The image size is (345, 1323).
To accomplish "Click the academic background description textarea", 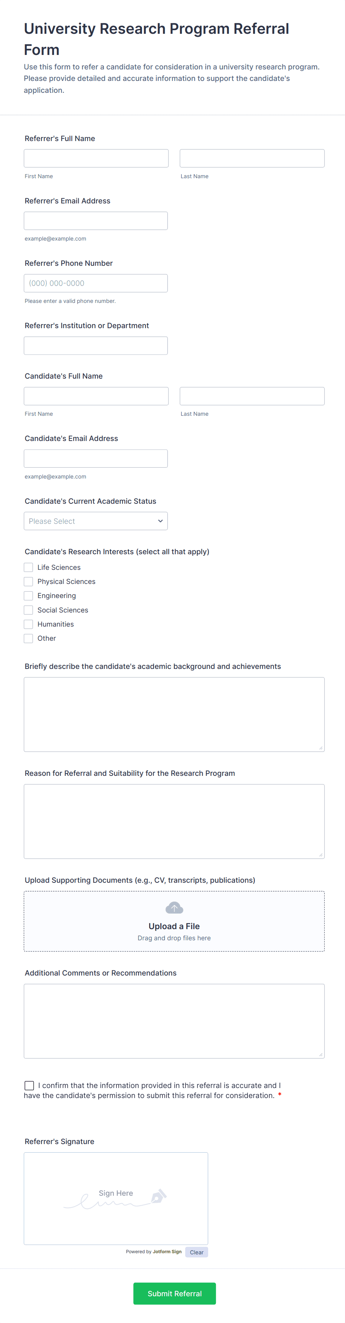I will [x=174, y=714].
